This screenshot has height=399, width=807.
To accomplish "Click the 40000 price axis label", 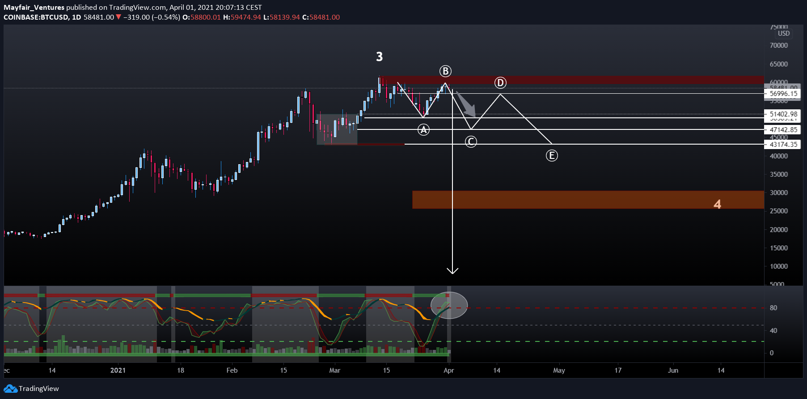I will click(779, 156).
